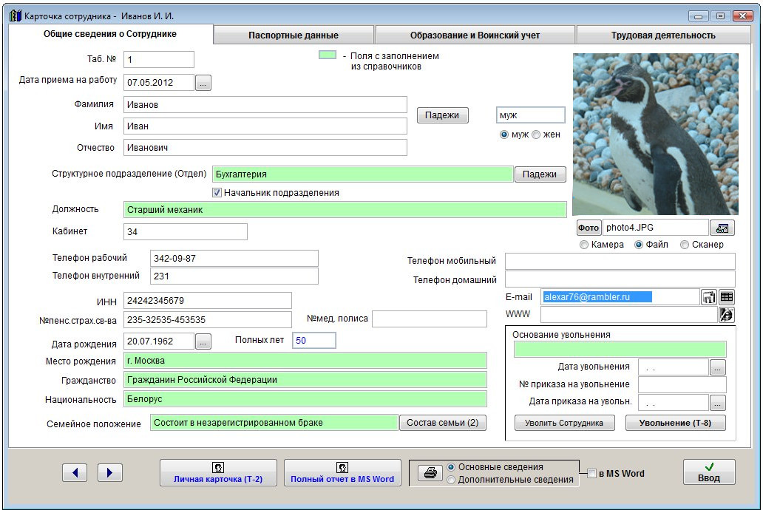Open date picker for Дата рождения

point(203,341)
